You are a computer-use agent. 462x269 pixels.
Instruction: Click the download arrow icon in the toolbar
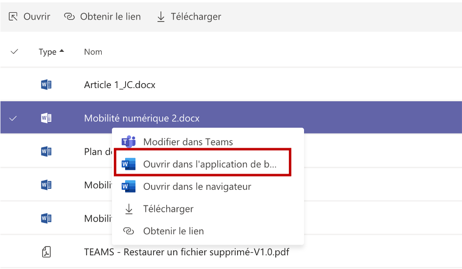[160, 17]
